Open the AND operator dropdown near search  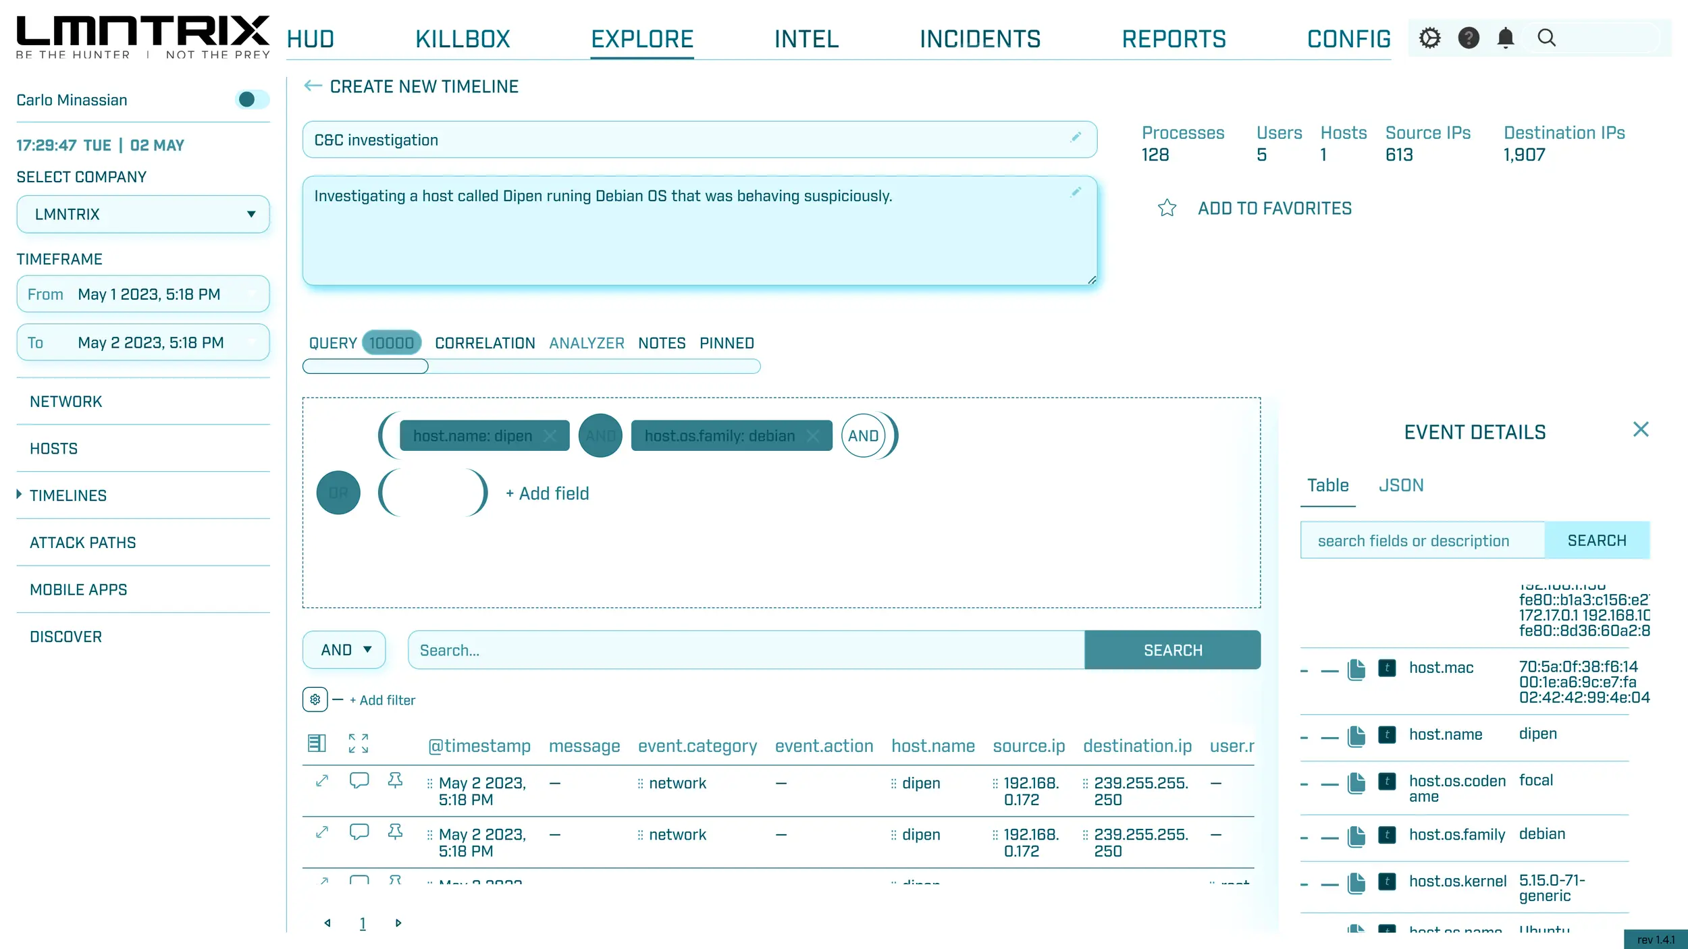(344, 650)
